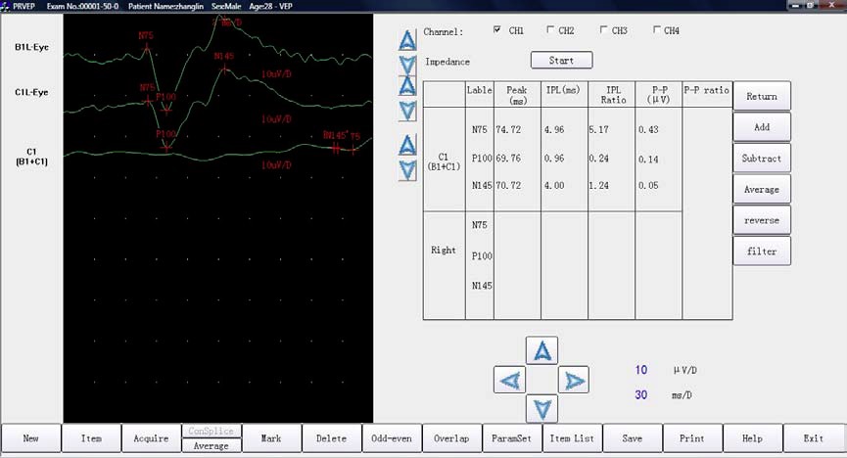This screenshot has height=458, width=847.
Task: Click the up arrow in the directional pad
Action: (x=541, y=350)
